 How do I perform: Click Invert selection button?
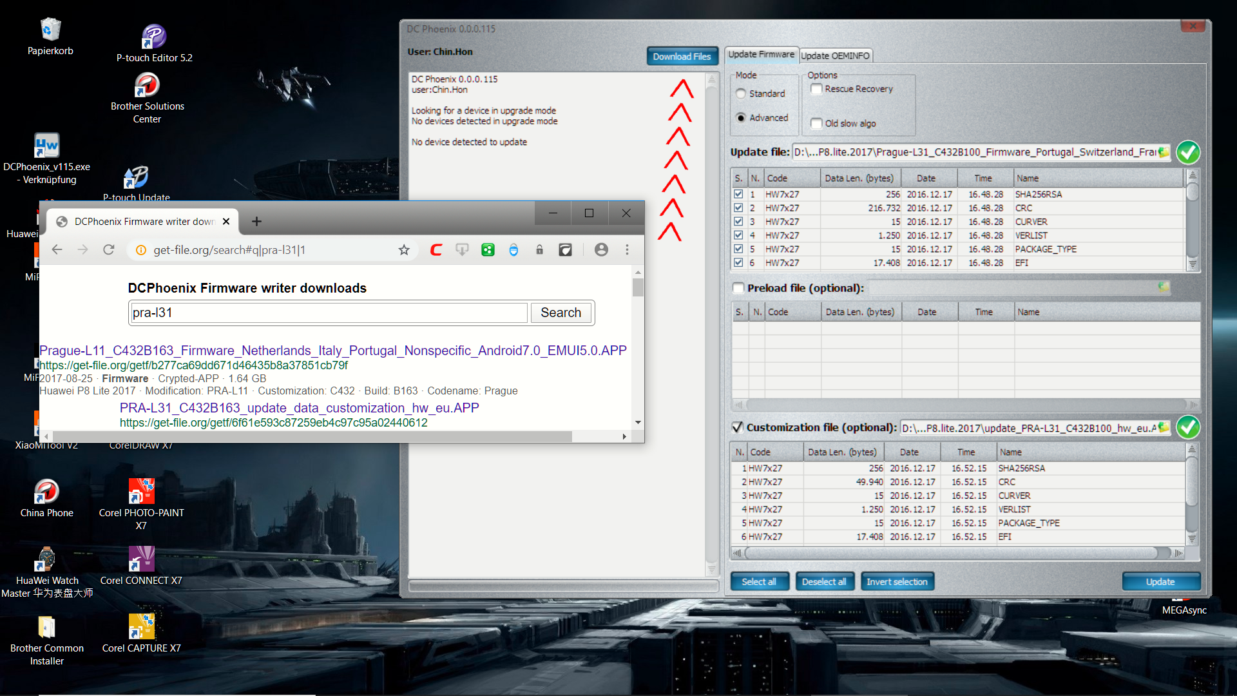pos(897,582)
